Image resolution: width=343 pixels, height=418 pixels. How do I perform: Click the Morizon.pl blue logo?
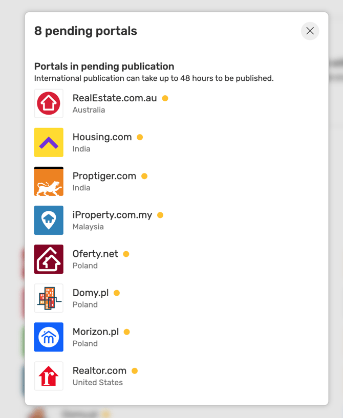tap(49, 337)
